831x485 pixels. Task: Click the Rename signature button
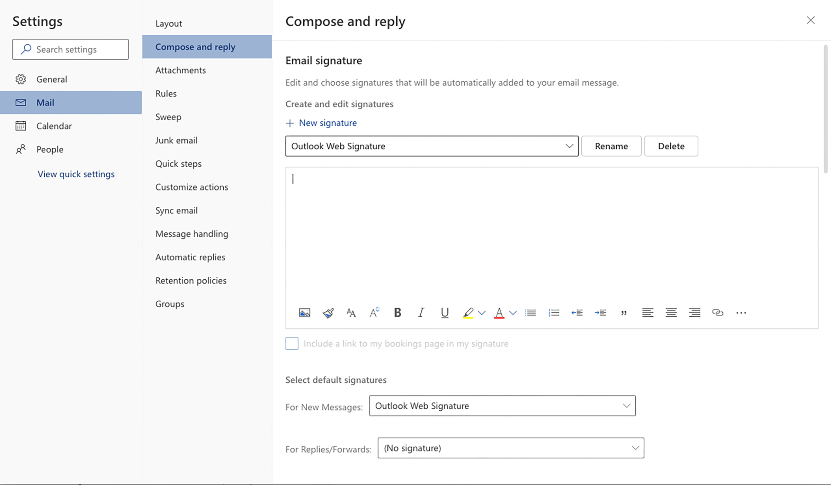click(x=611, y=146)
